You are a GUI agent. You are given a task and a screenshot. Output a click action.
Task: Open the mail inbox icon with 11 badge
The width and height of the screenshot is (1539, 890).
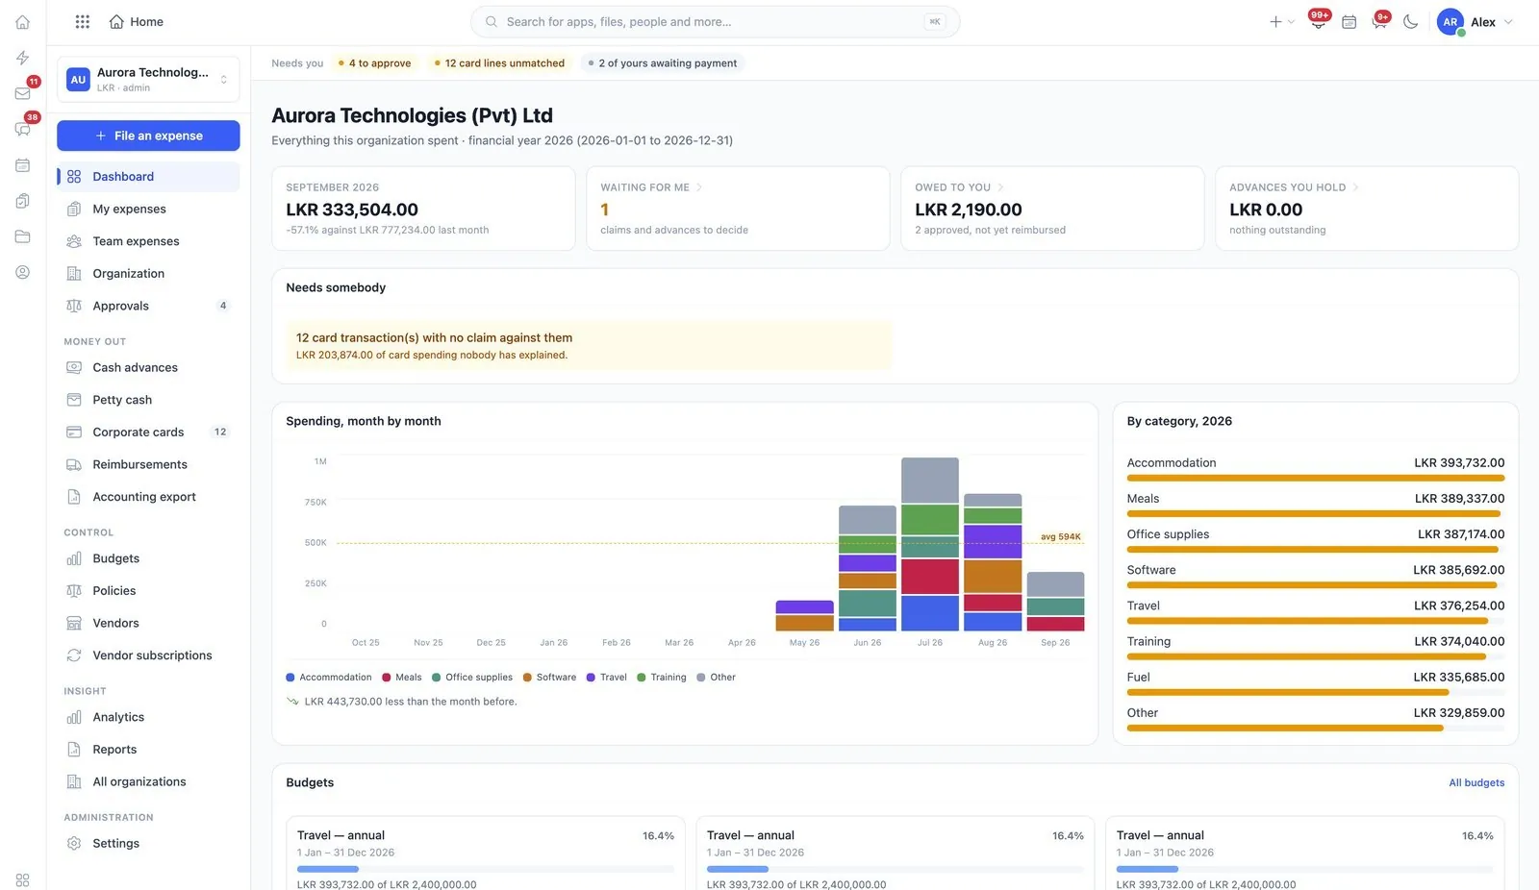(23, 93)
